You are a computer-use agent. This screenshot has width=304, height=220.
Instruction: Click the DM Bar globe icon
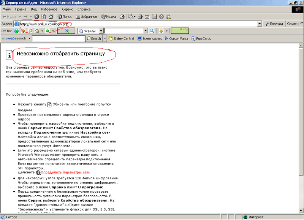[16, 31]
